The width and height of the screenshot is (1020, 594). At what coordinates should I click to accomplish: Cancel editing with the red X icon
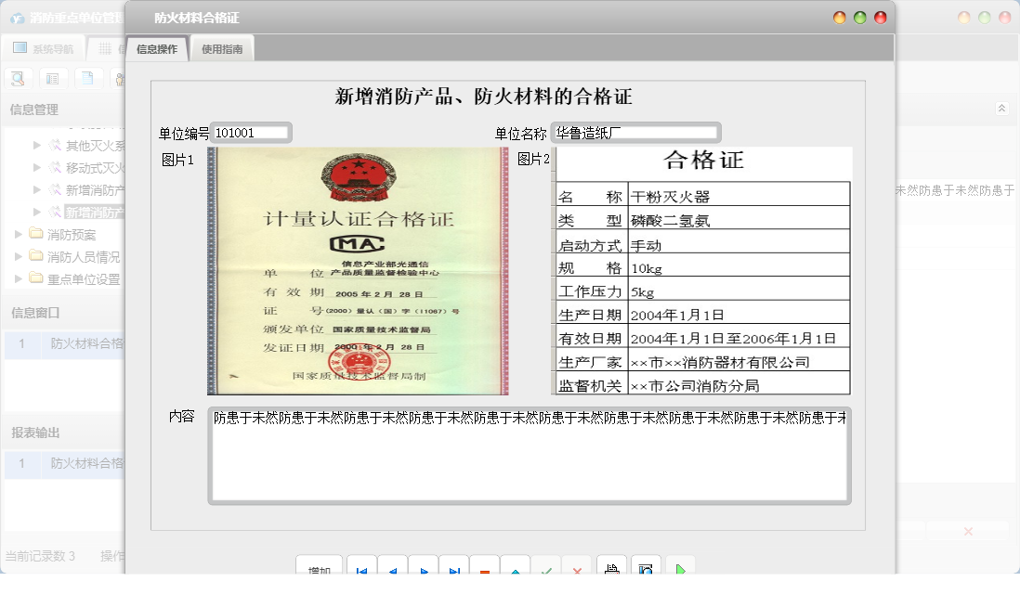click(576, 571)
